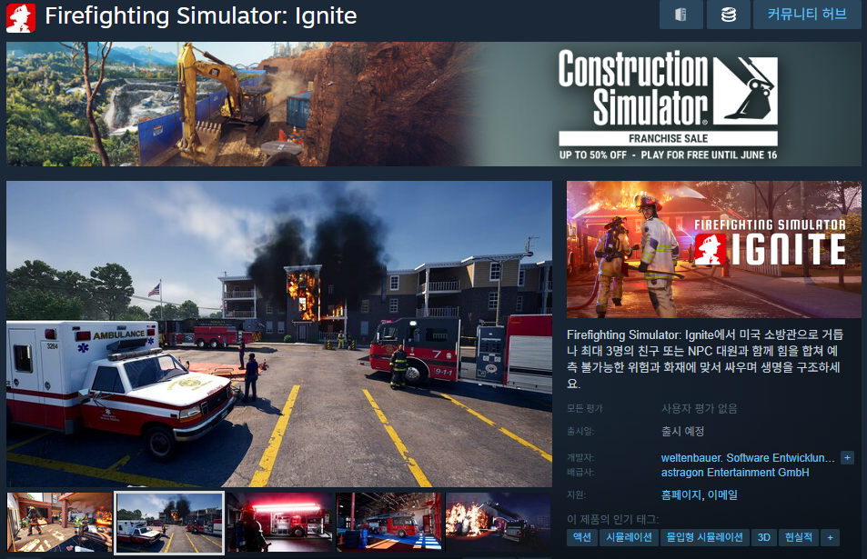867x559 pixels.
Task: Select the 현실적 tag
Action: pyautogui.click(x=799, y=537)
